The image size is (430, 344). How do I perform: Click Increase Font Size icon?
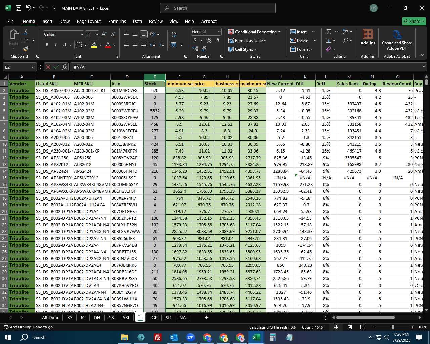point(104,34)
